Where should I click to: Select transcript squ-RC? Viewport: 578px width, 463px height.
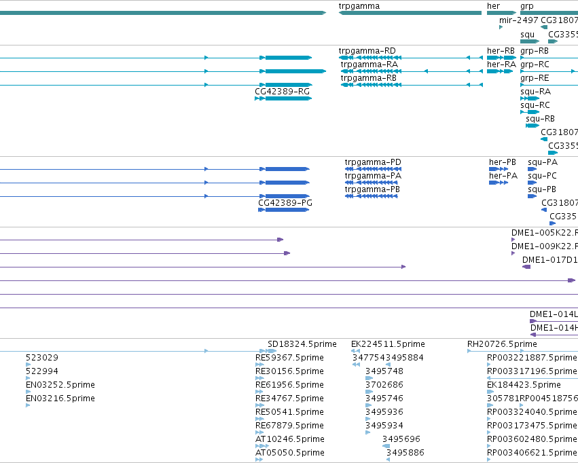535,105
